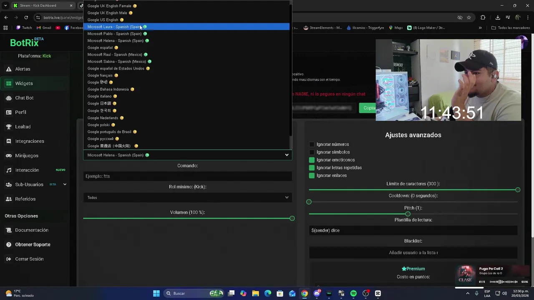Open Twitch bookmark
Screen dimensions: 534x300
[x=24, y=28]
